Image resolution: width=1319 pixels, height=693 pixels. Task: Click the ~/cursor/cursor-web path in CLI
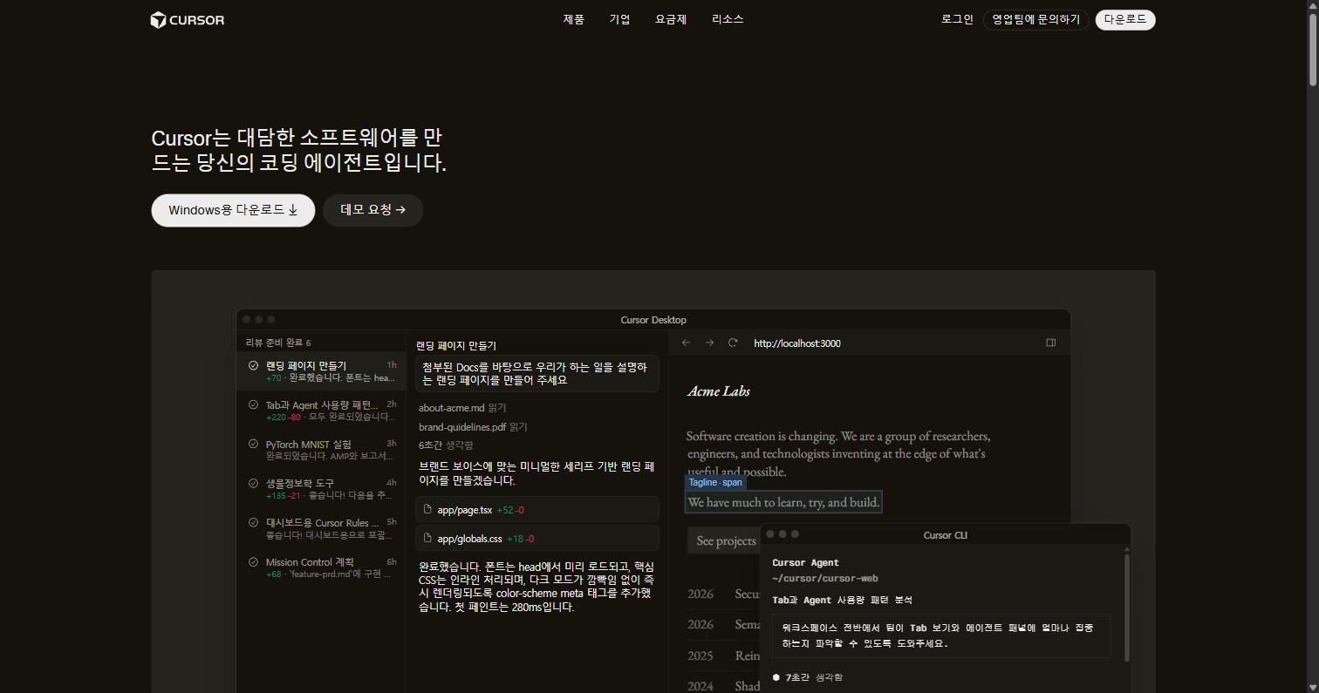click(825, 579)
